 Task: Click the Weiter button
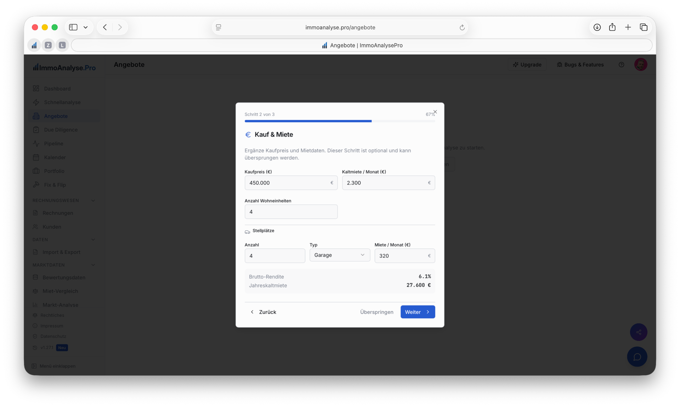coord(418,312)
